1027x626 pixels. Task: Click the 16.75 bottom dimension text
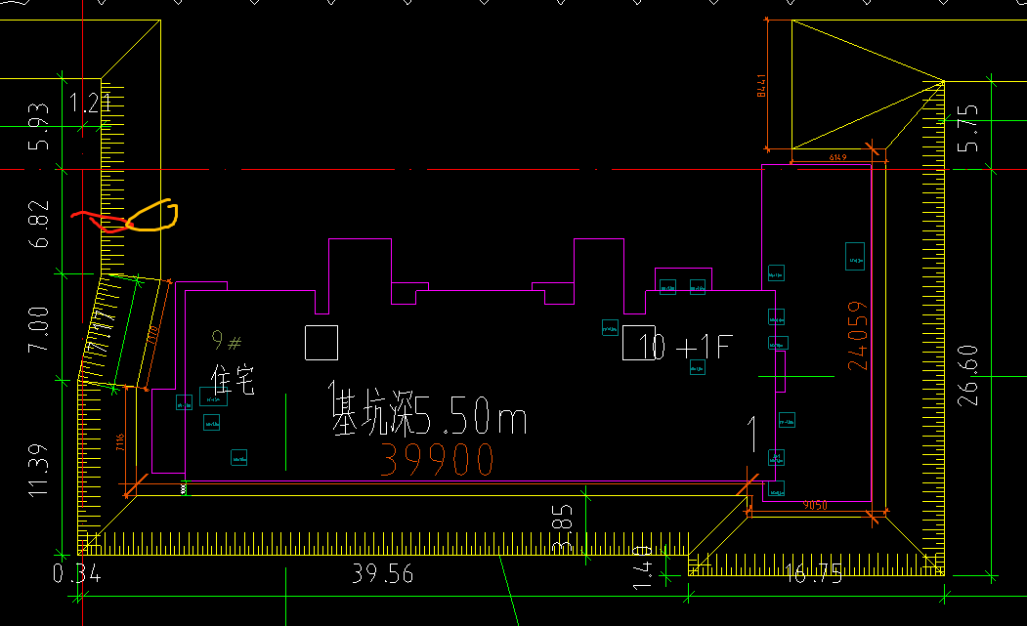pyautogui.click(x=813, y=573)
